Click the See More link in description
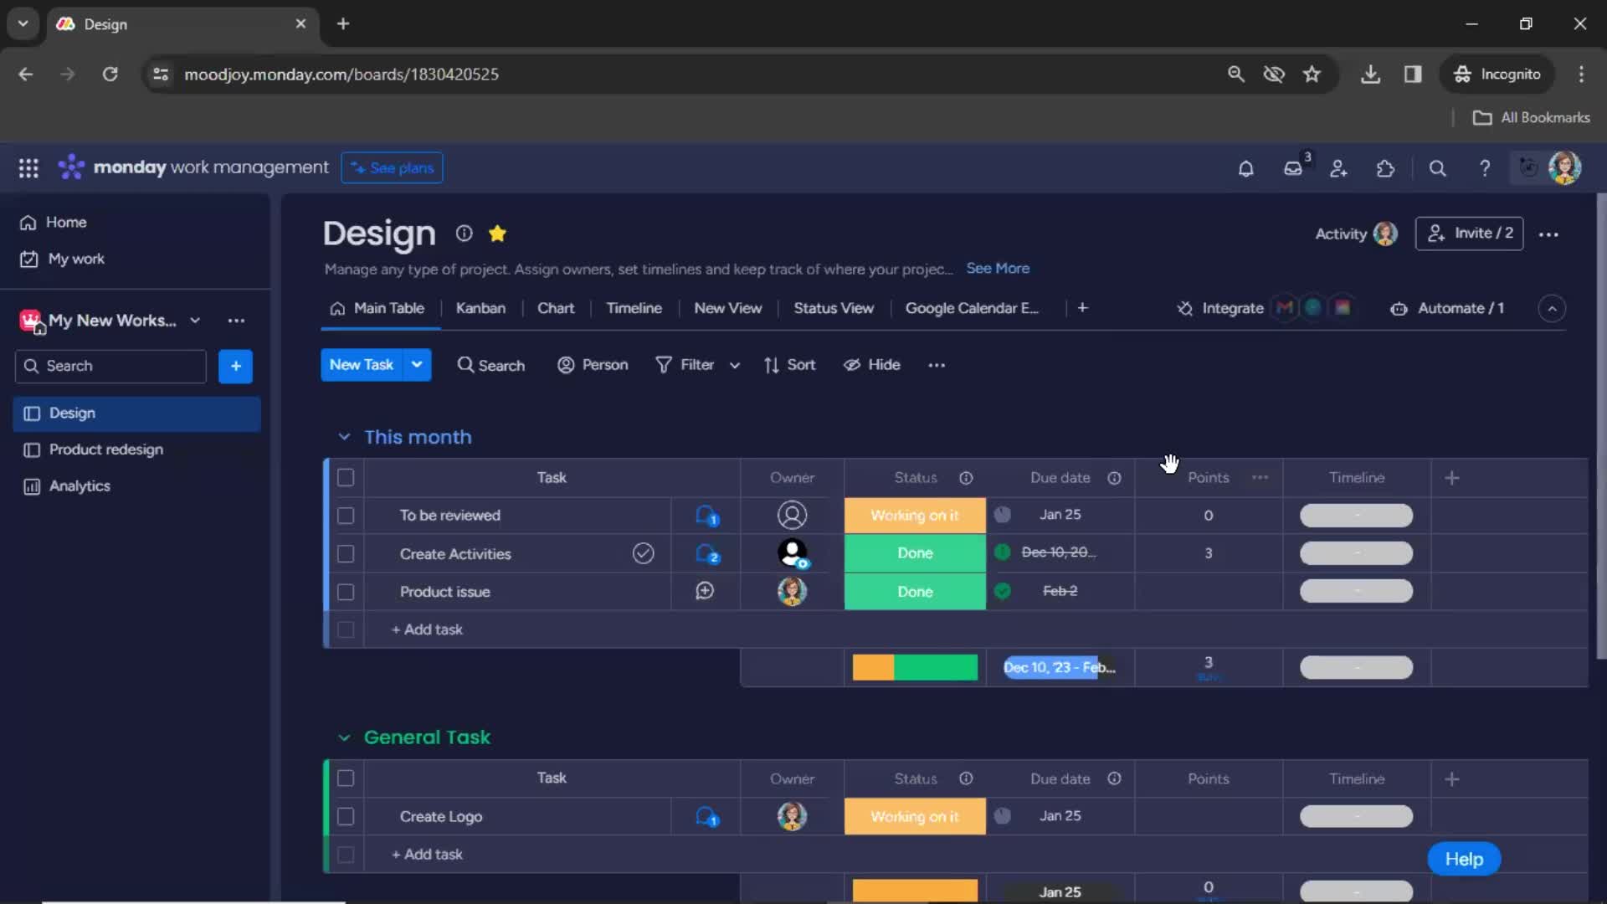Viewport: 1607px width, 904px height. pyautogui.click(x=997, y=268)
